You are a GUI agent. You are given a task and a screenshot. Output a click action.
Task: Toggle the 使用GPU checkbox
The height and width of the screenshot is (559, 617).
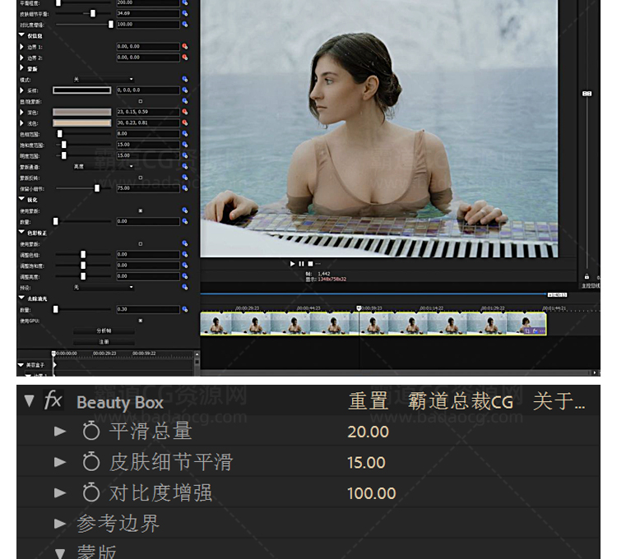(x=141, y=321)
